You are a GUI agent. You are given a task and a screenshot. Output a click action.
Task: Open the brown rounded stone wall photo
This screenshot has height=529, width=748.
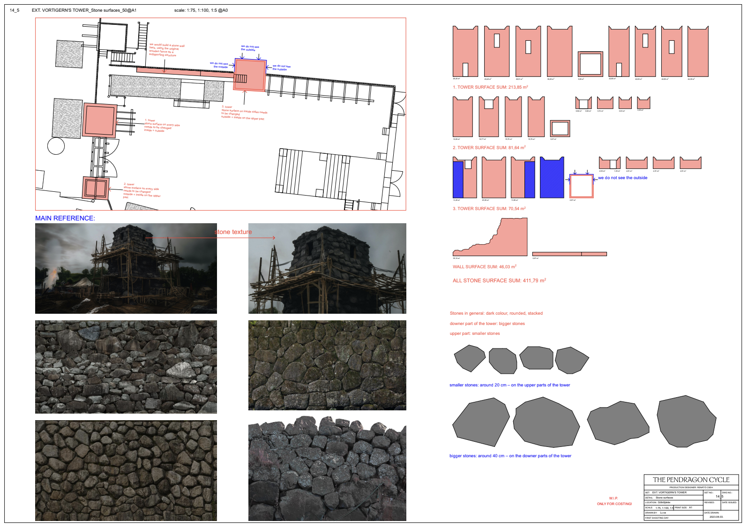[x=126, y=470]
